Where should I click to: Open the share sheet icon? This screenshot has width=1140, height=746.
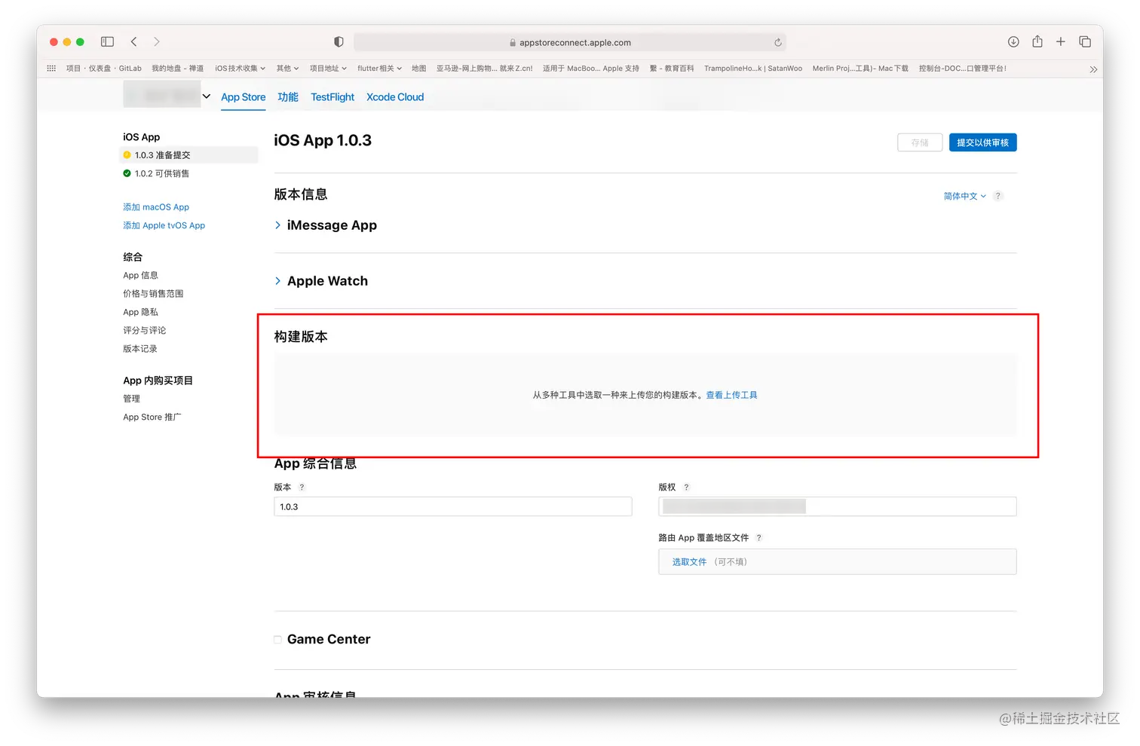[x=1037, y=41]
